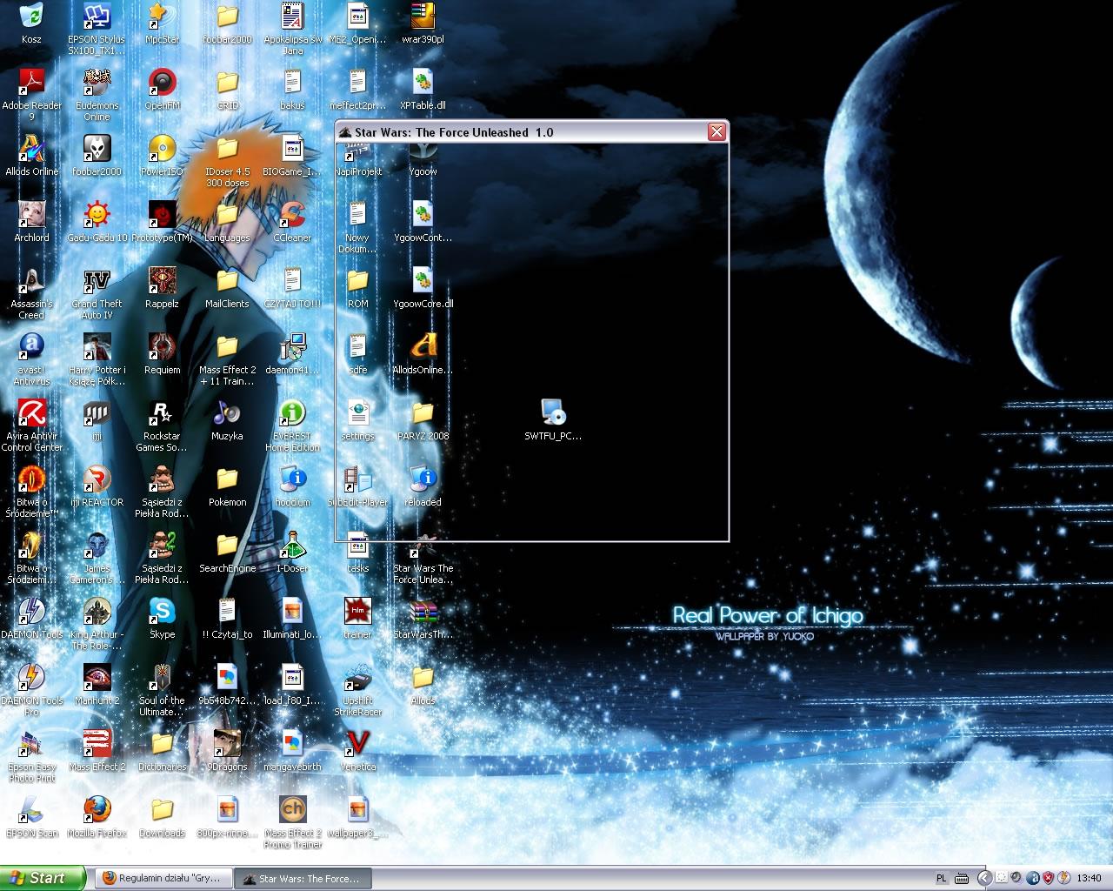
Task: Select the ijji REACTOR shortcut
Action: (97, 486)
